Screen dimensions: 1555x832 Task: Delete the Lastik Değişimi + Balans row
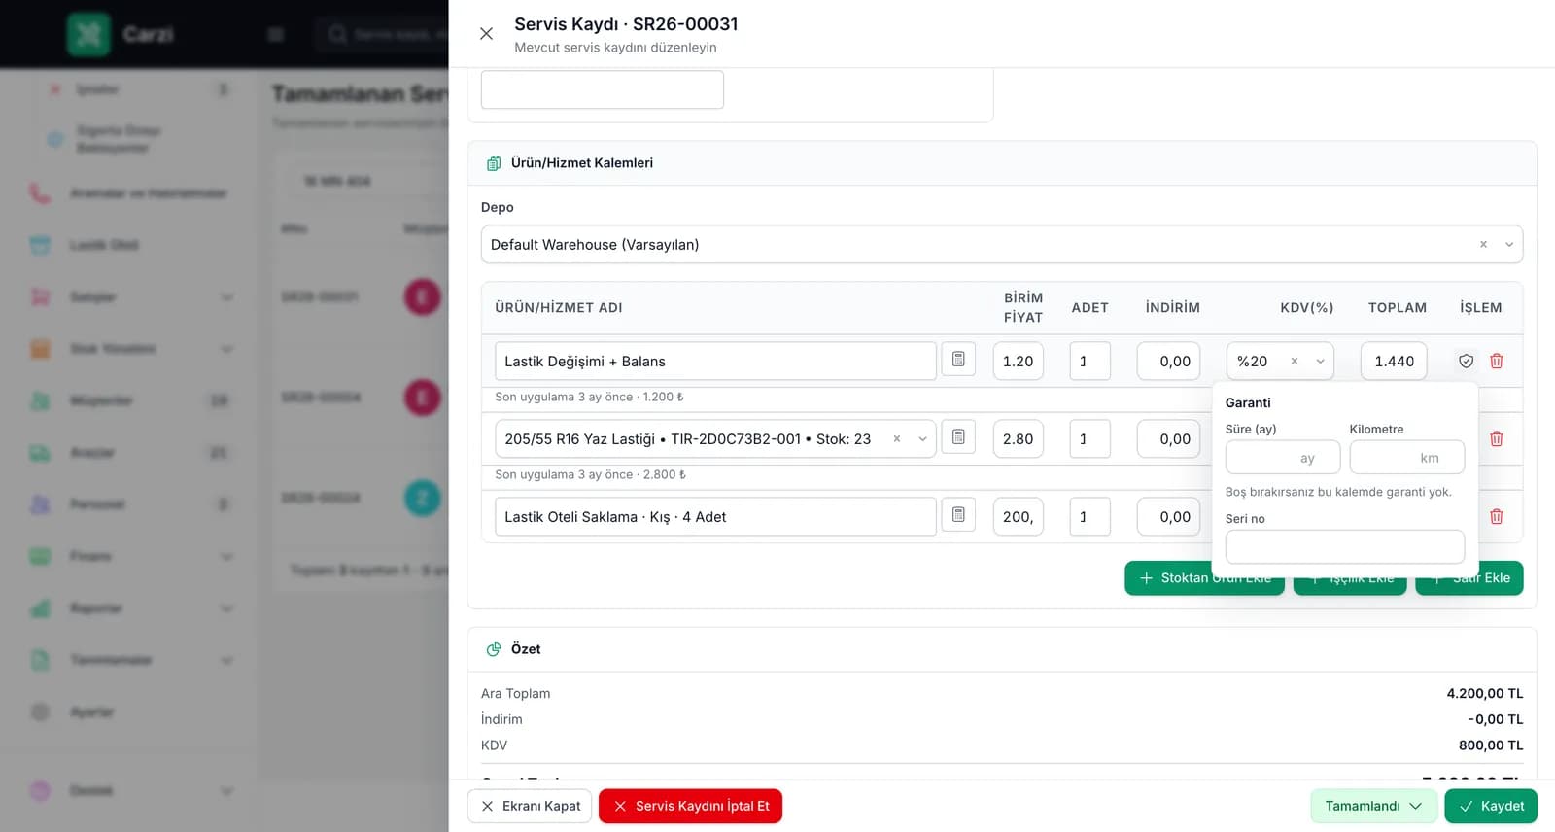click(1497, 361)
